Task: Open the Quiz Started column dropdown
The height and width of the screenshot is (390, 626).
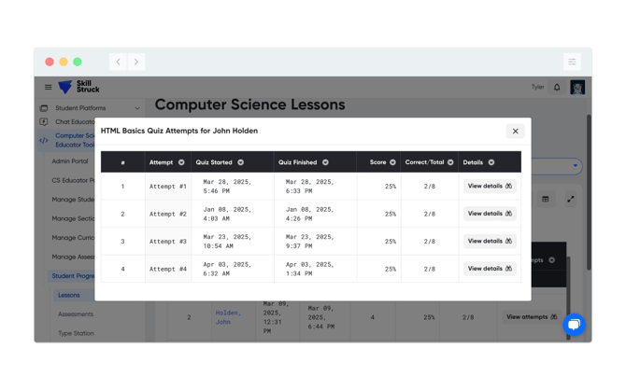Action: [241, 162]
